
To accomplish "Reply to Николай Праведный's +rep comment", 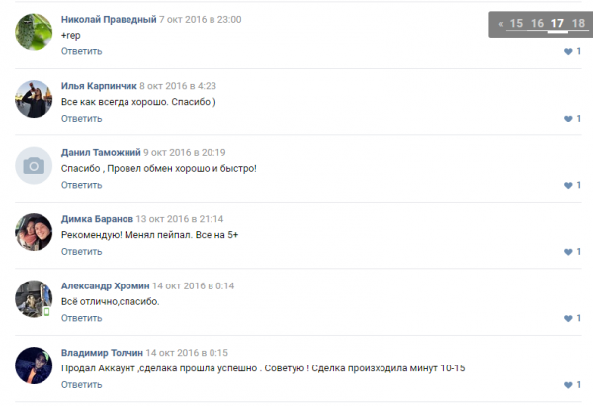I will coord(82,51).
